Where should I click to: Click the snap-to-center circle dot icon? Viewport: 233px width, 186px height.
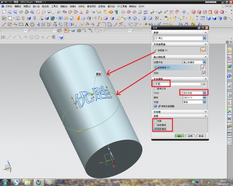pos(31,37)
